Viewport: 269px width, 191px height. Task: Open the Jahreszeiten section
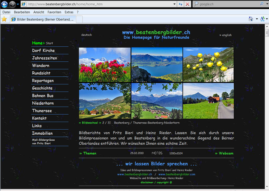[x=45, y=58]
